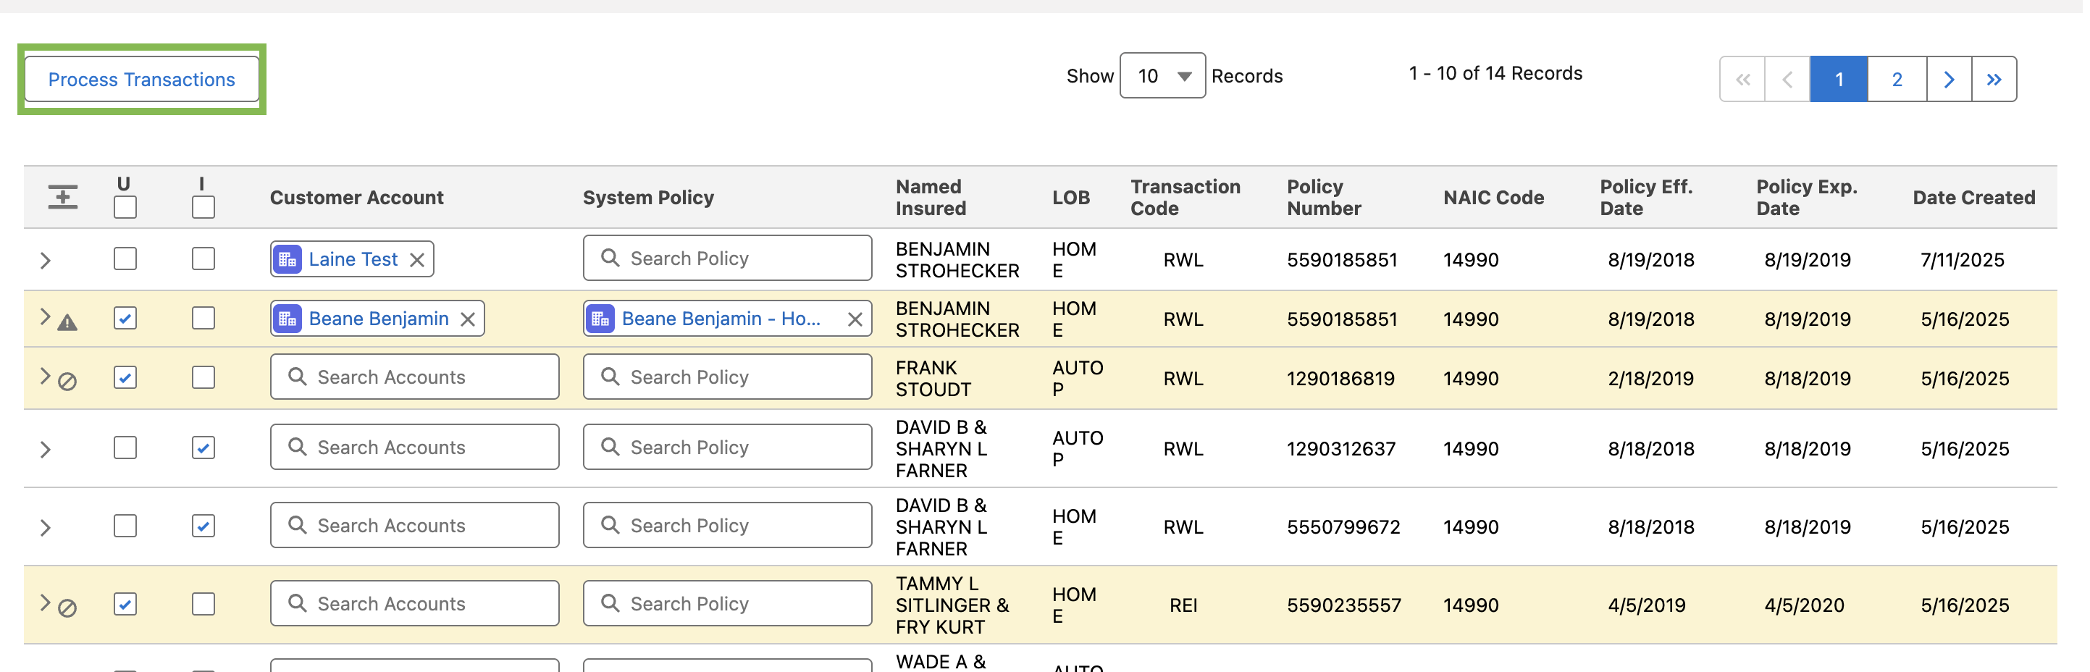Uncheck the U checkbox for FRANK STOUDT row
2090x672 pixels.
[x=125, y=377]
